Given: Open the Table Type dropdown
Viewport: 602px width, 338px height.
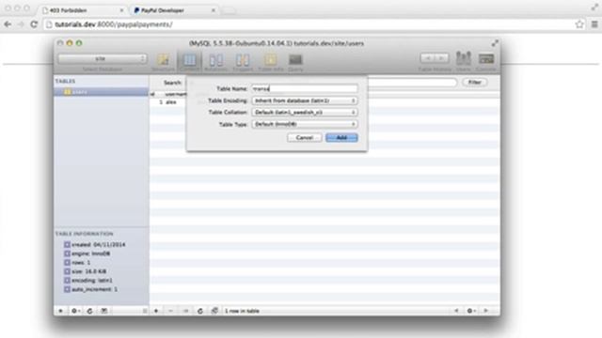Looking at the screenshot, I should (305, 124).
